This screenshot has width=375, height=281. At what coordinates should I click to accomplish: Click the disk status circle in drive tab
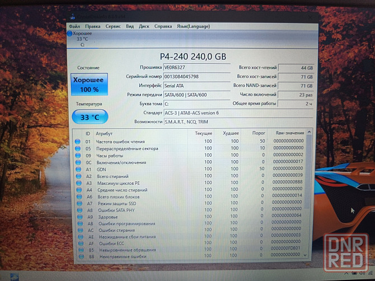point(70,34)
